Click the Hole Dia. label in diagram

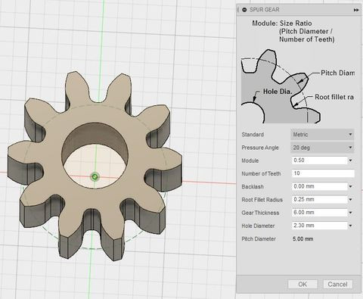tap(278, 92)
